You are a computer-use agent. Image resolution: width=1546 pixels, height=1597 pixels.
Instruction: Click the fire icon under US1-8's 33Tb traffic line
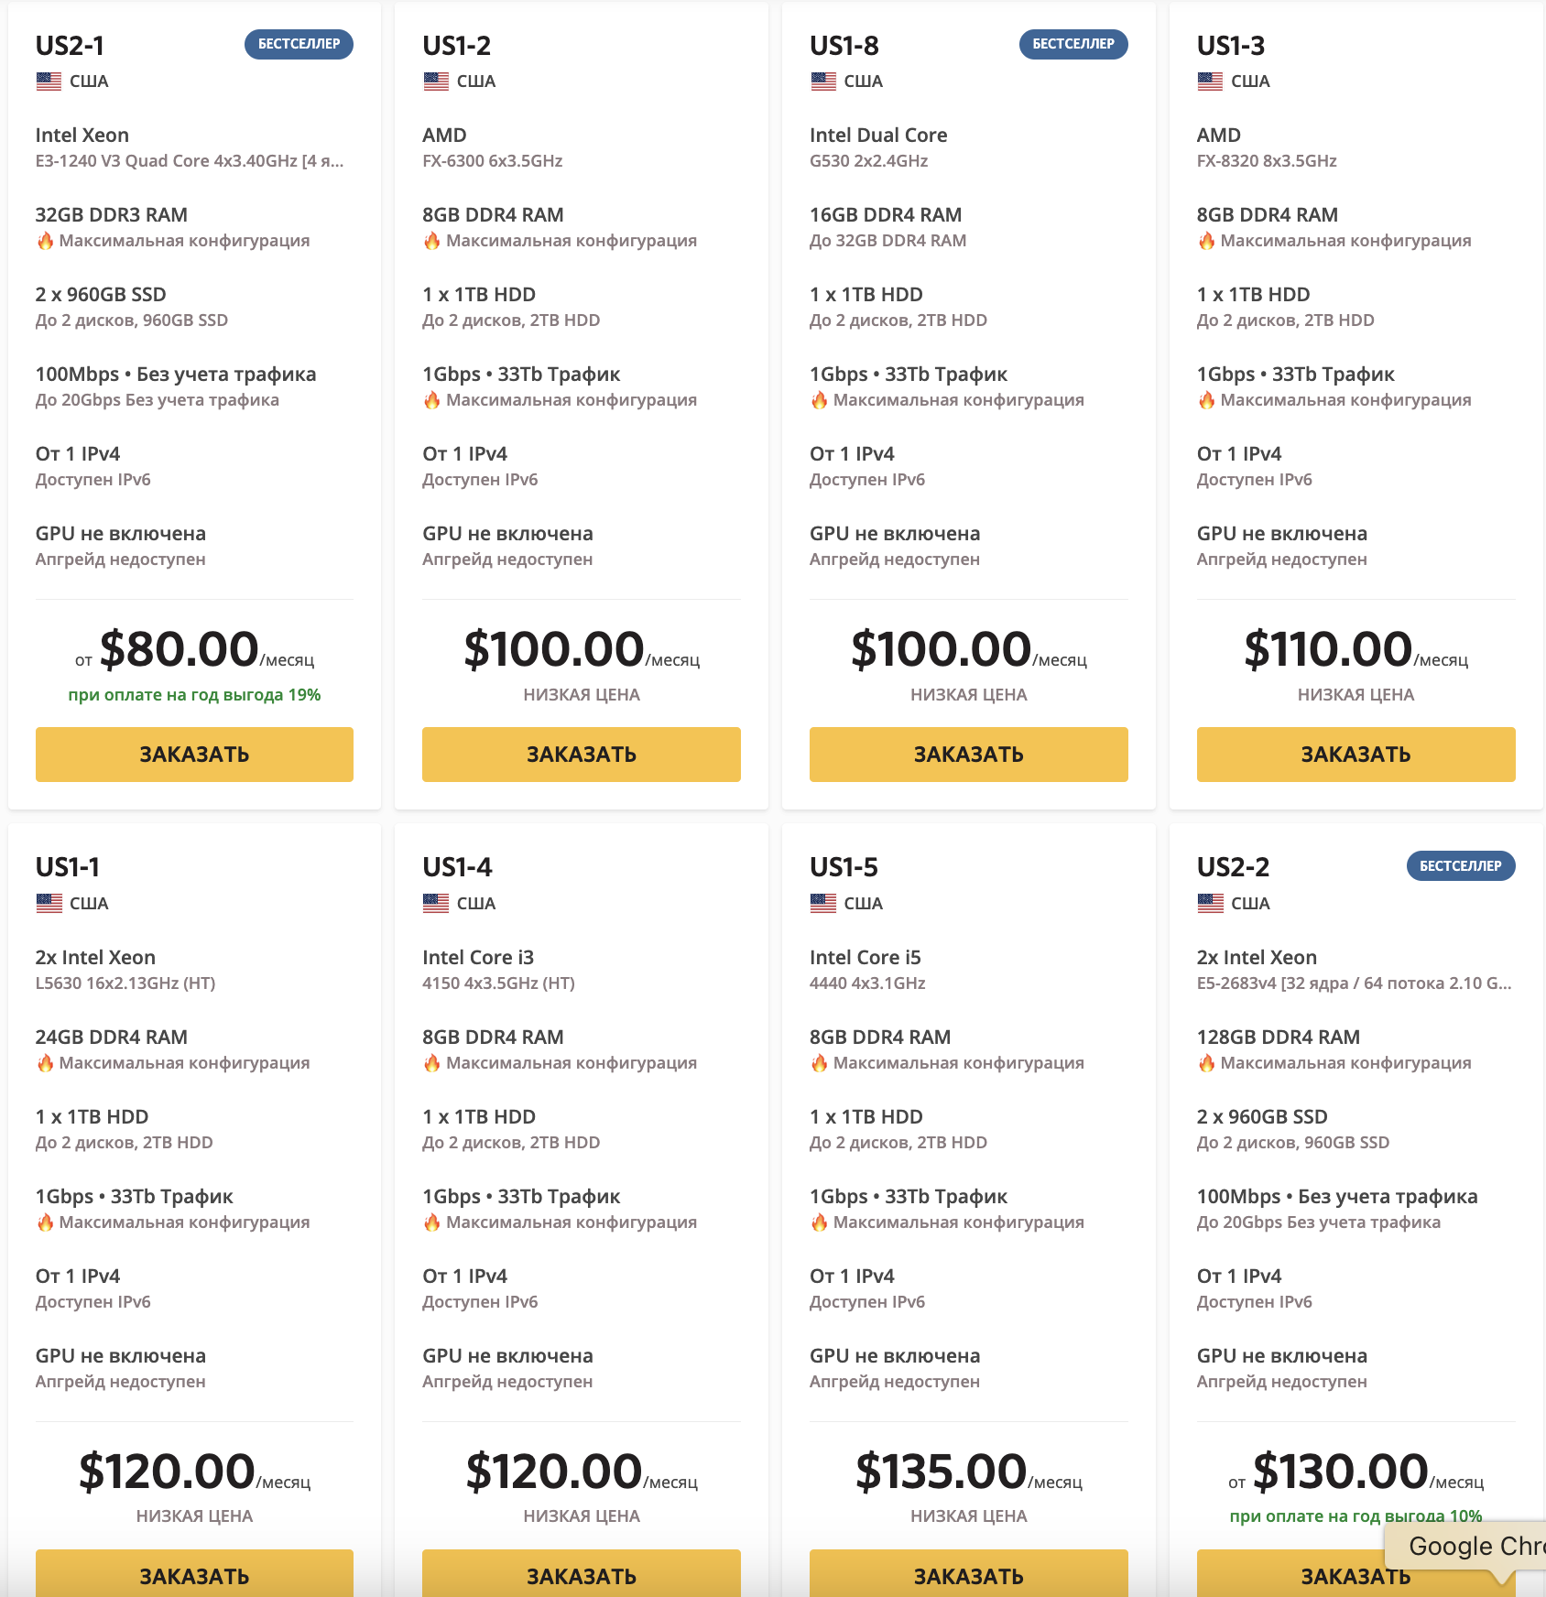point(819,400)
